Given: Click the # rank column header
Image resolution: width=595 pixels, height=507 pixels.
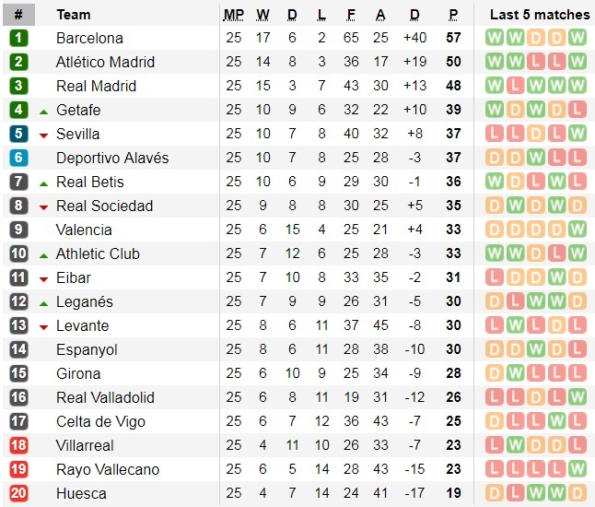Looking at the screenshot, I should [x=18, y=15].
